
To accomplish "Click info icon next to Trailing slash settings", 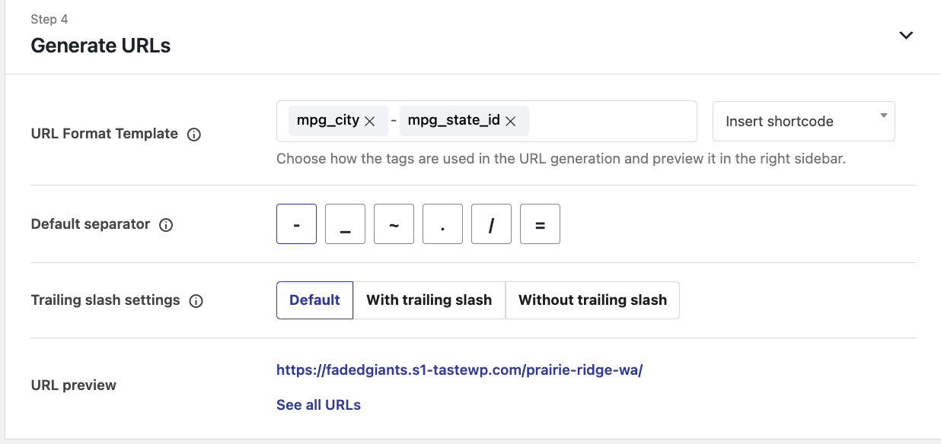I will click(x=196, y=301).
